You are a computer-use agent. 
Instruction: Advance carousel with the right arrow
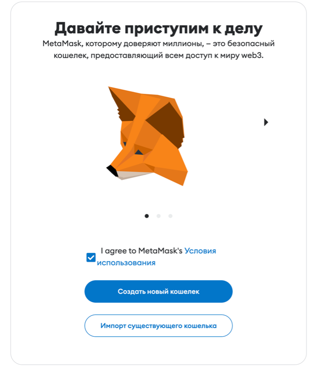[x=266, y=122]
